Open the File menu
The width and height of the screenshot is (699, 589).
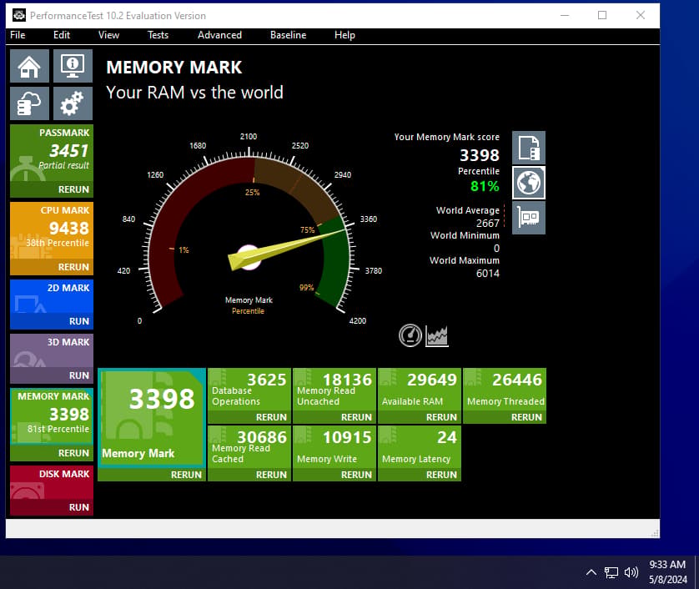click(18, 35)
